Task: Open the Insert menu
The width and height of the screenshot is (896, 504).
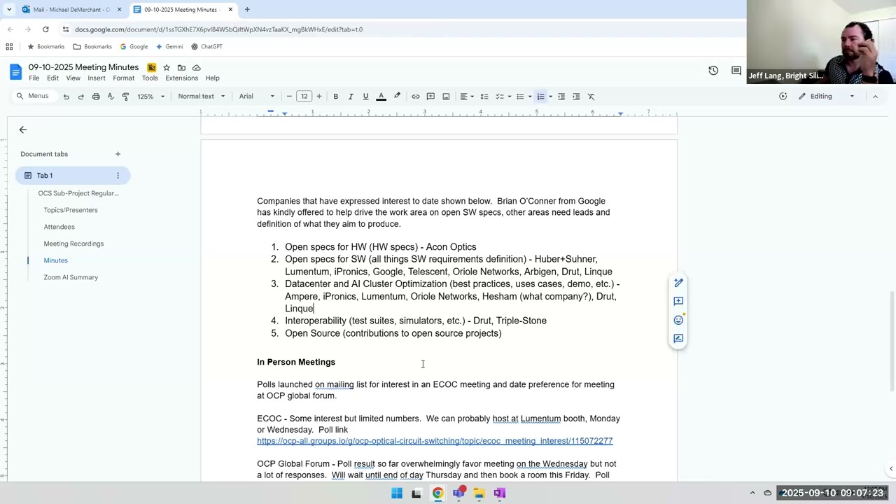Action: coord(97,78)
